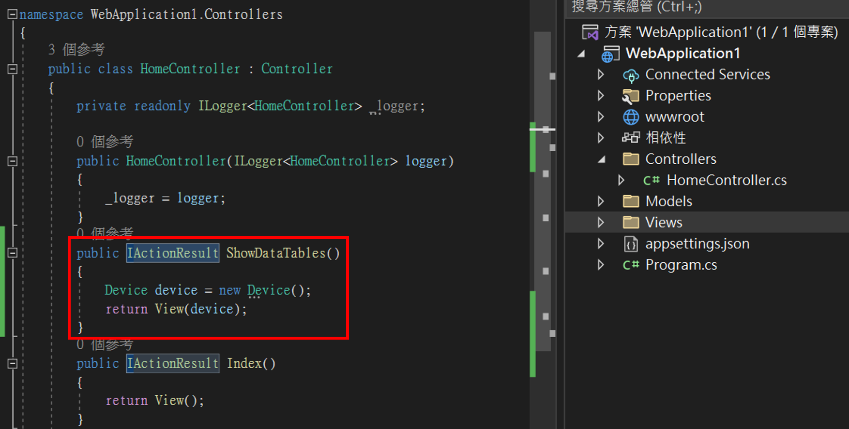This screenshot has height=429, width=849.
Task: Click the appsettings.json file icon
Action: [631, 244]
